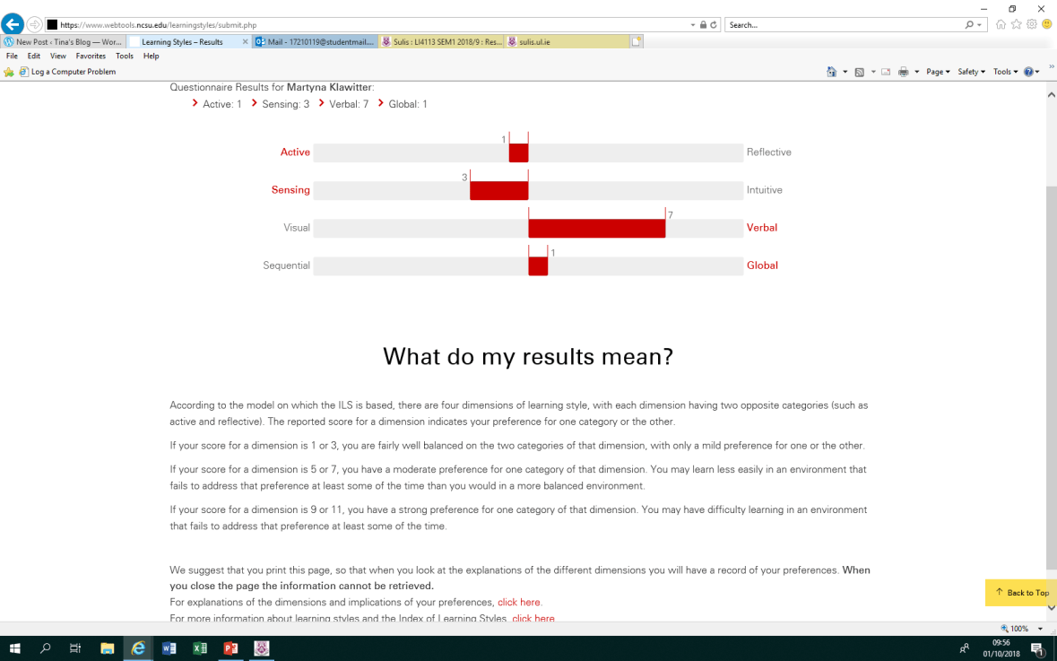Click the 'click here' link for dimension explanations

click(519, 602)
